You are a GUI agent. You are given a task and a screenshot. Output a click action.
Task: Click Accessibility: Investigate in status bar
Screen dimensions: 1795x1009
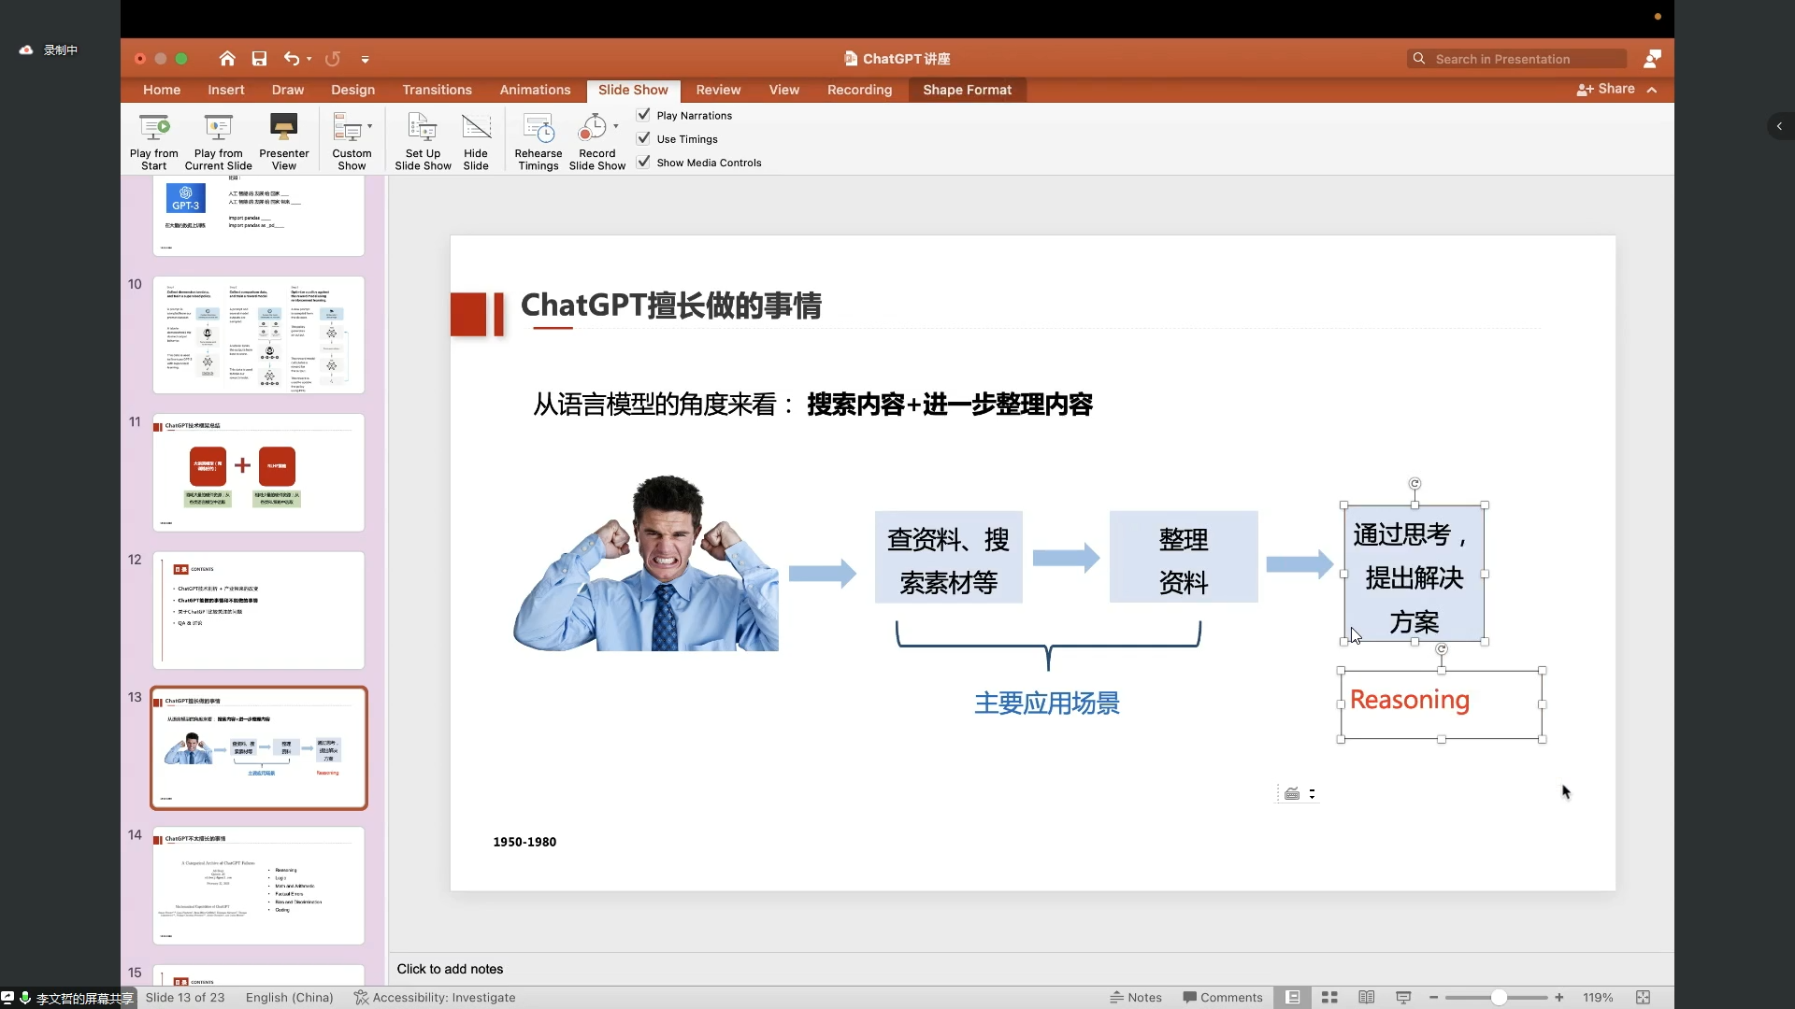tap(436, 998)
